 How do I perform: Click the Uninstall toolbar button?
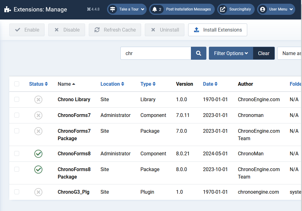click(165, 30)
